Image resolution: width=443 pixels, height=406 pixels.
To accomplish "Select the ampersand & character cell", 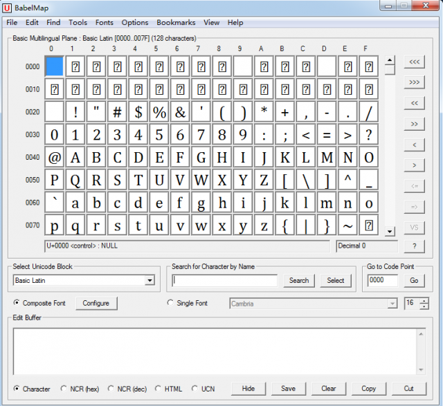I will click(x=180, y=112).
